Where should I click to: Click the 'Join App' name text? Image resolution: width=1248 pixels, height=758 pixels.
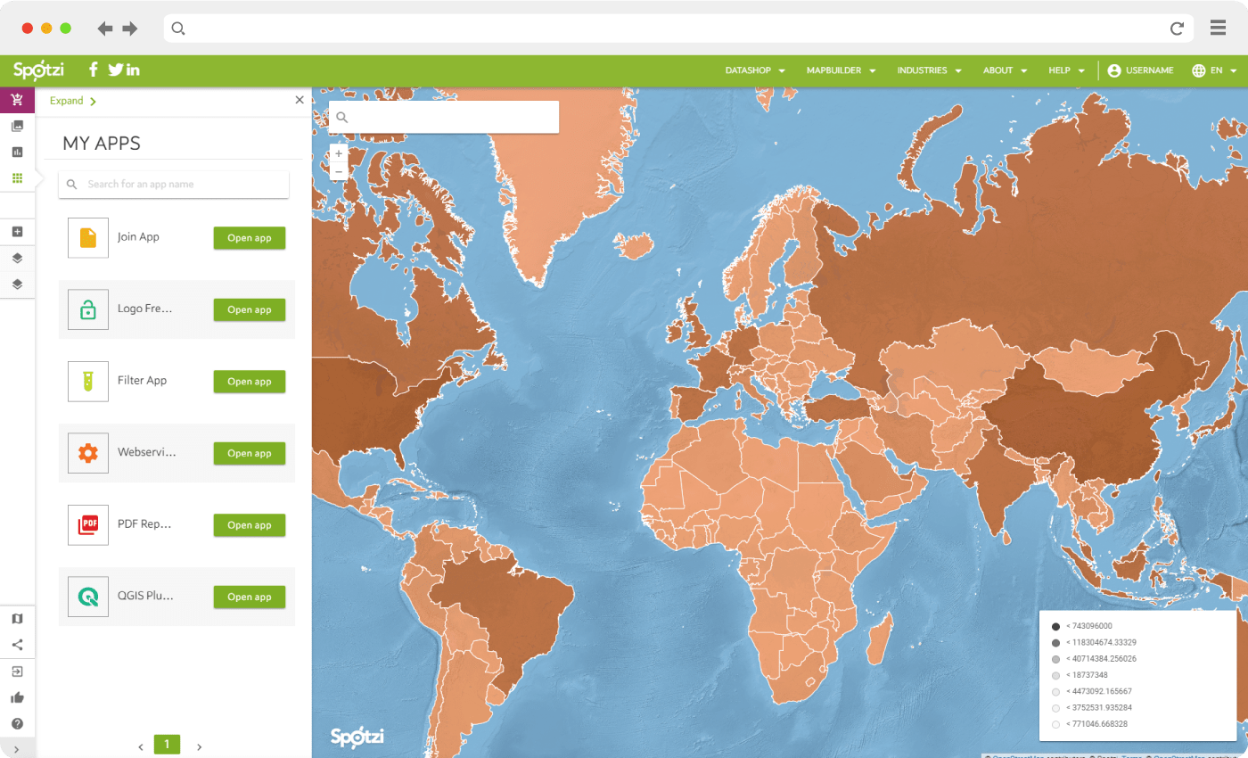138,237
